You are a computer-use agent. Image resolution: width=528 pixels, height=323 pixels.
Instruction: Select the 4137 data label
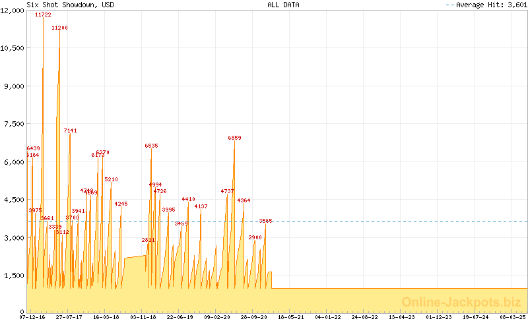click(x=201, y=206)
